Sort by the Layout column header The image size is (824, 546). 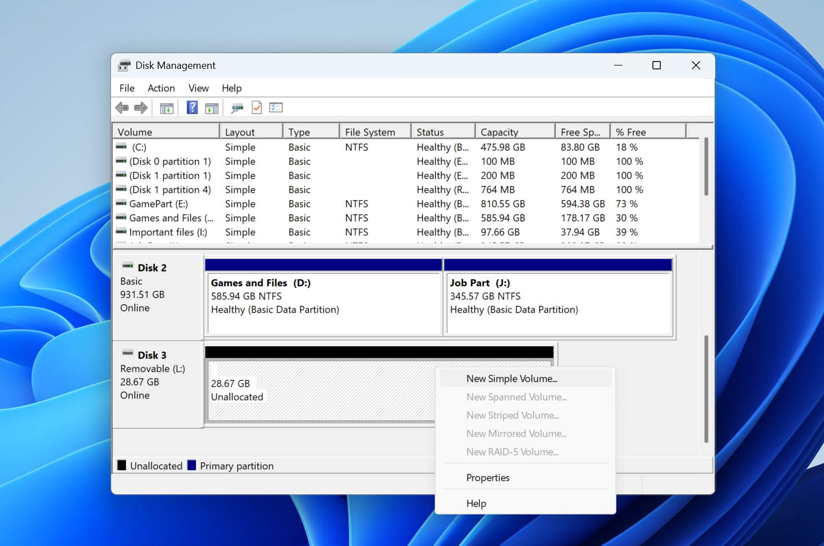[x=251, y=132]
